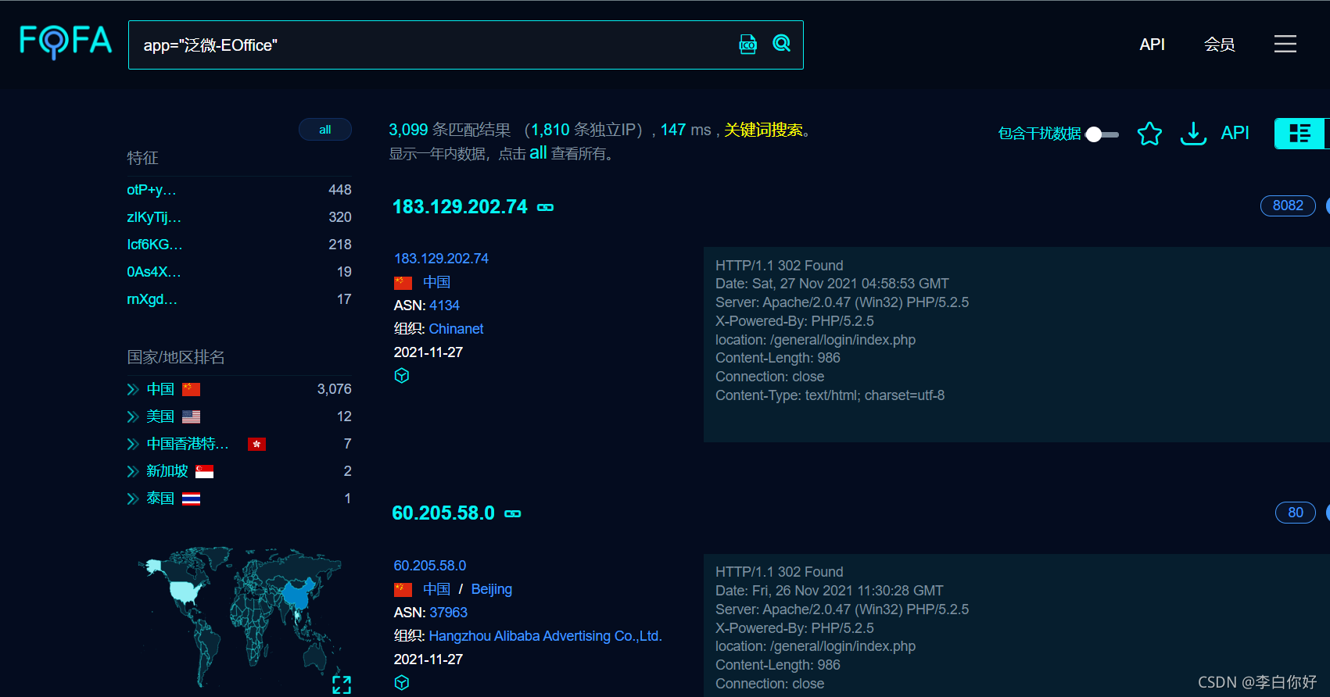Expand the 新加坡 country row
This screenshot has height=697, width=1330.
[x=133, y=471]
